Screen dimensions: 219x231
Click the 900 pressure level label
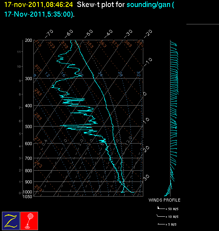click(x=28, y=182)
